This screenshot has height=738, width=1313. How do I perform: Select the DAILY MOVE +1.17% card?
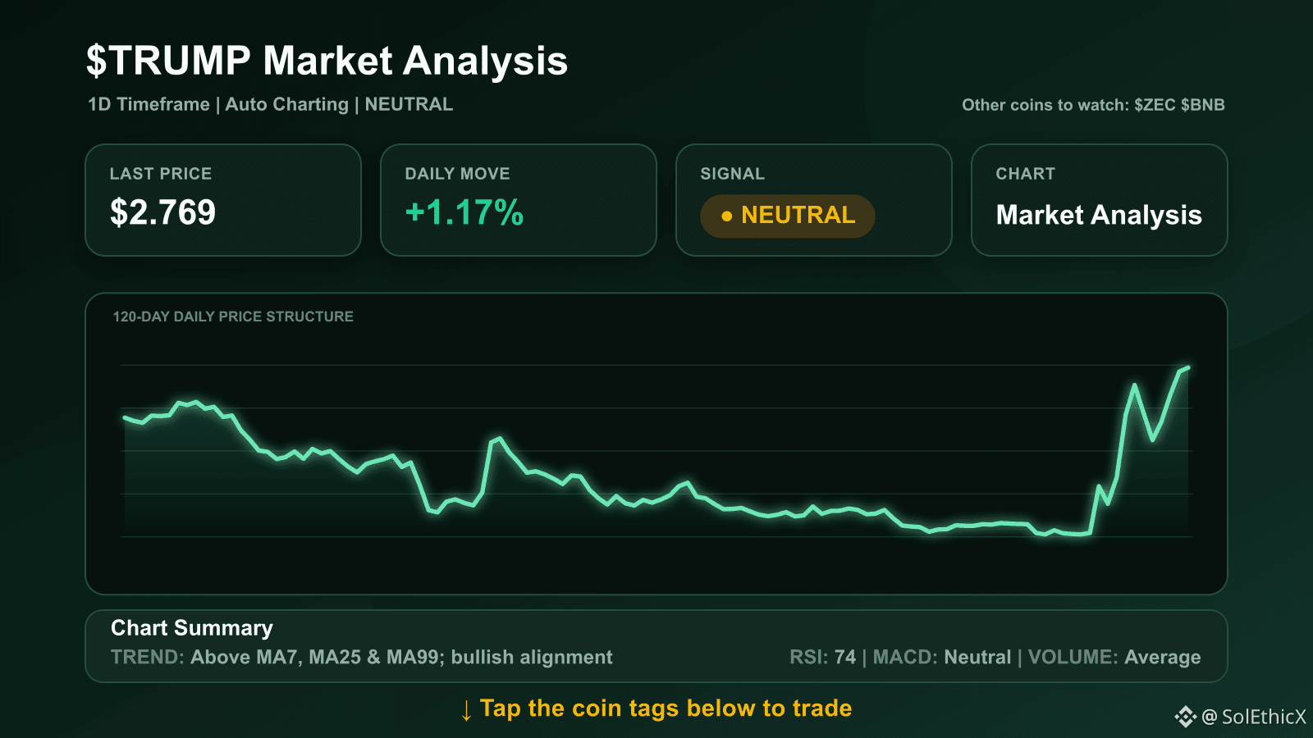tap(519, 200)
